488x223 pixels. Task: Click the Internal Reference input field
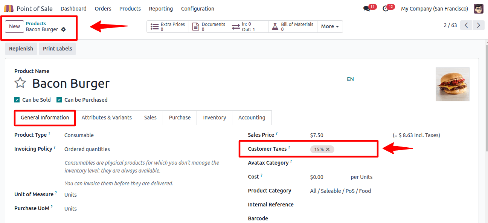pyautogui.click(x=390, y=205)
